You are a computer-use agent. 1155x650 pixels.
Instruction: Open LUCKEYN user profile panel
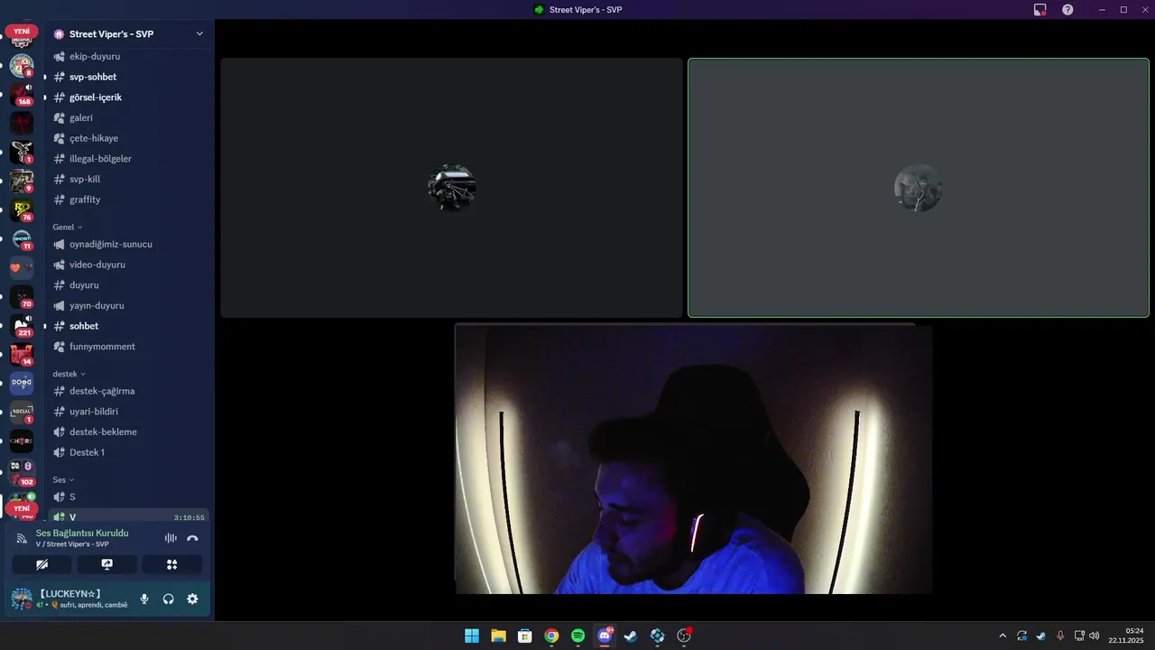tap(70, 599)
